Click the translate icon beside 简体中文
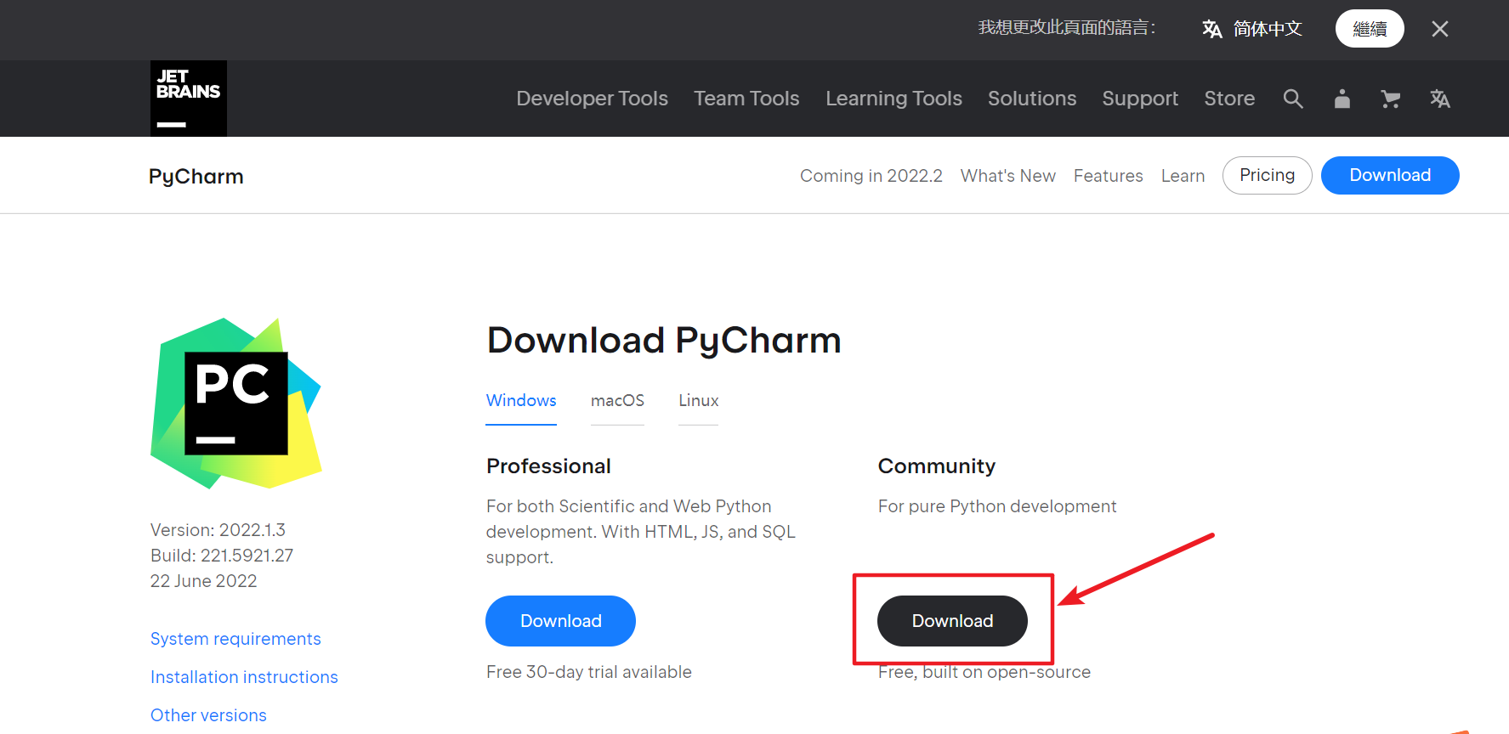This screenshot has height=734, width=1509. pos(1212,29)
